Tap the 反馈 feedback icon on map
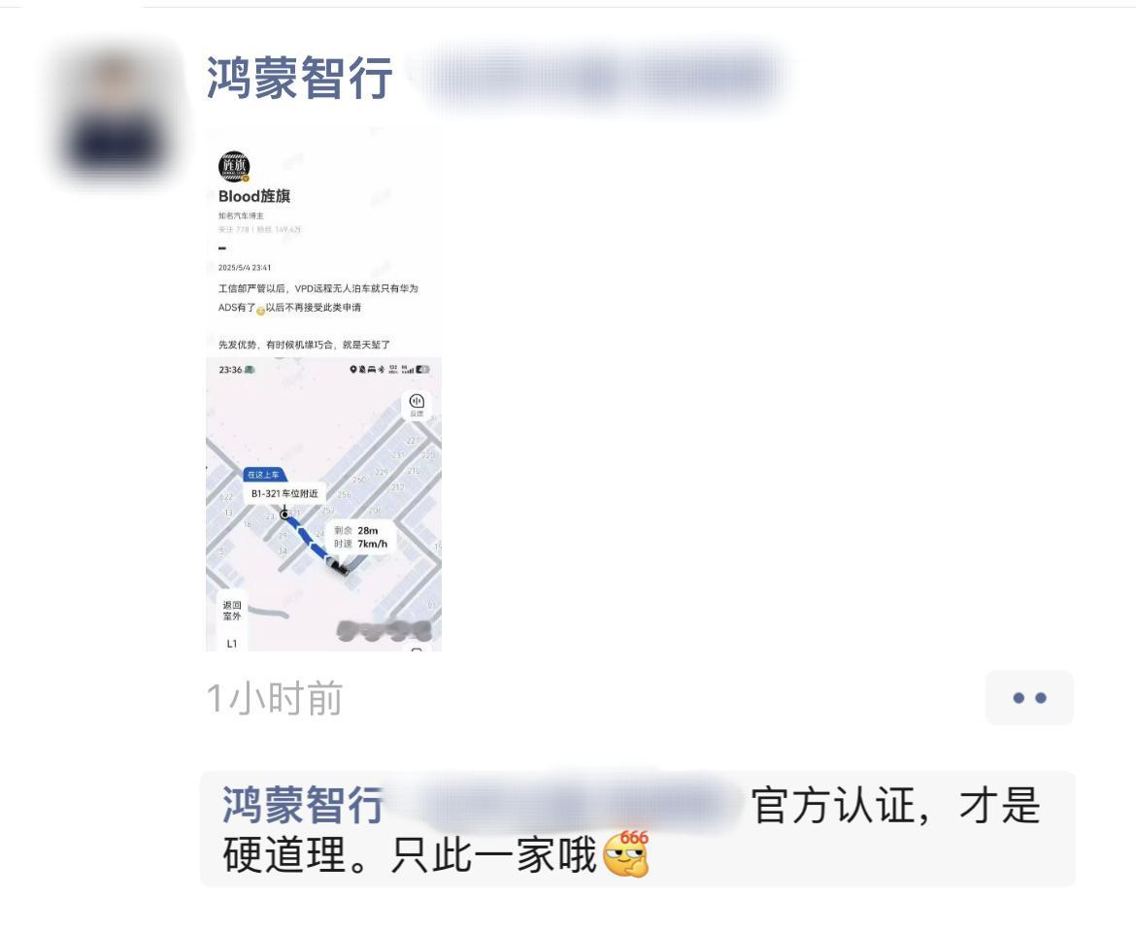The height and width of the screenshot is (932, 1136). point(417,405)
